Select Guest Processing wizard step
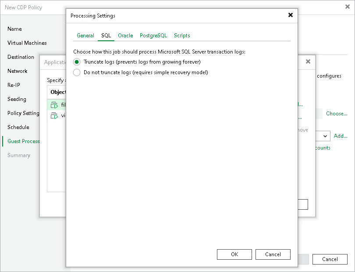355x272 pixels. 23,141
